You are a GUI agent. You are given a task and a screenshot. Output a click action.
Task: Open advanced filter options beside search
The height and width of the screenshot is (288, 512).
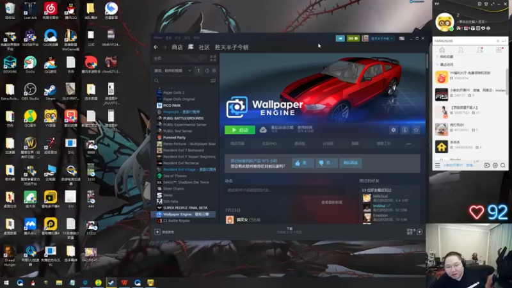coord(213,81)
